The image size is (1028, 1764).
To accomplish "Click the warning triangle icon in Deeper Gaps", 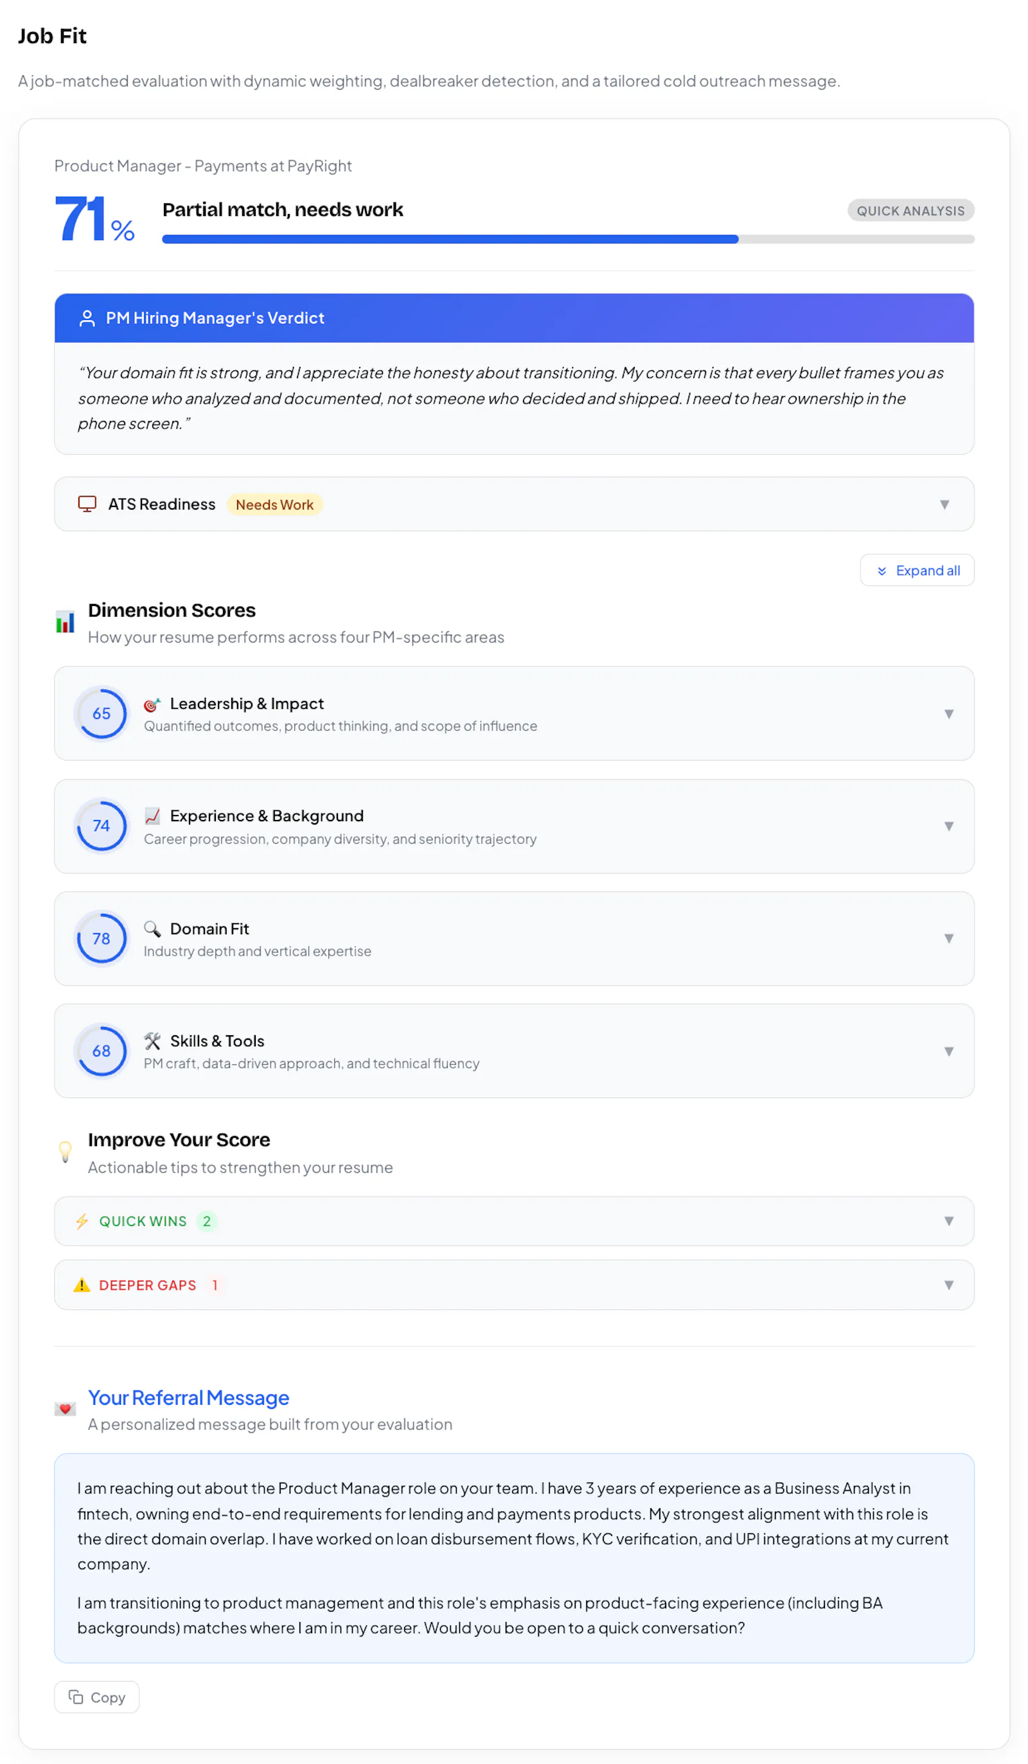I will tap(82, 1285).
